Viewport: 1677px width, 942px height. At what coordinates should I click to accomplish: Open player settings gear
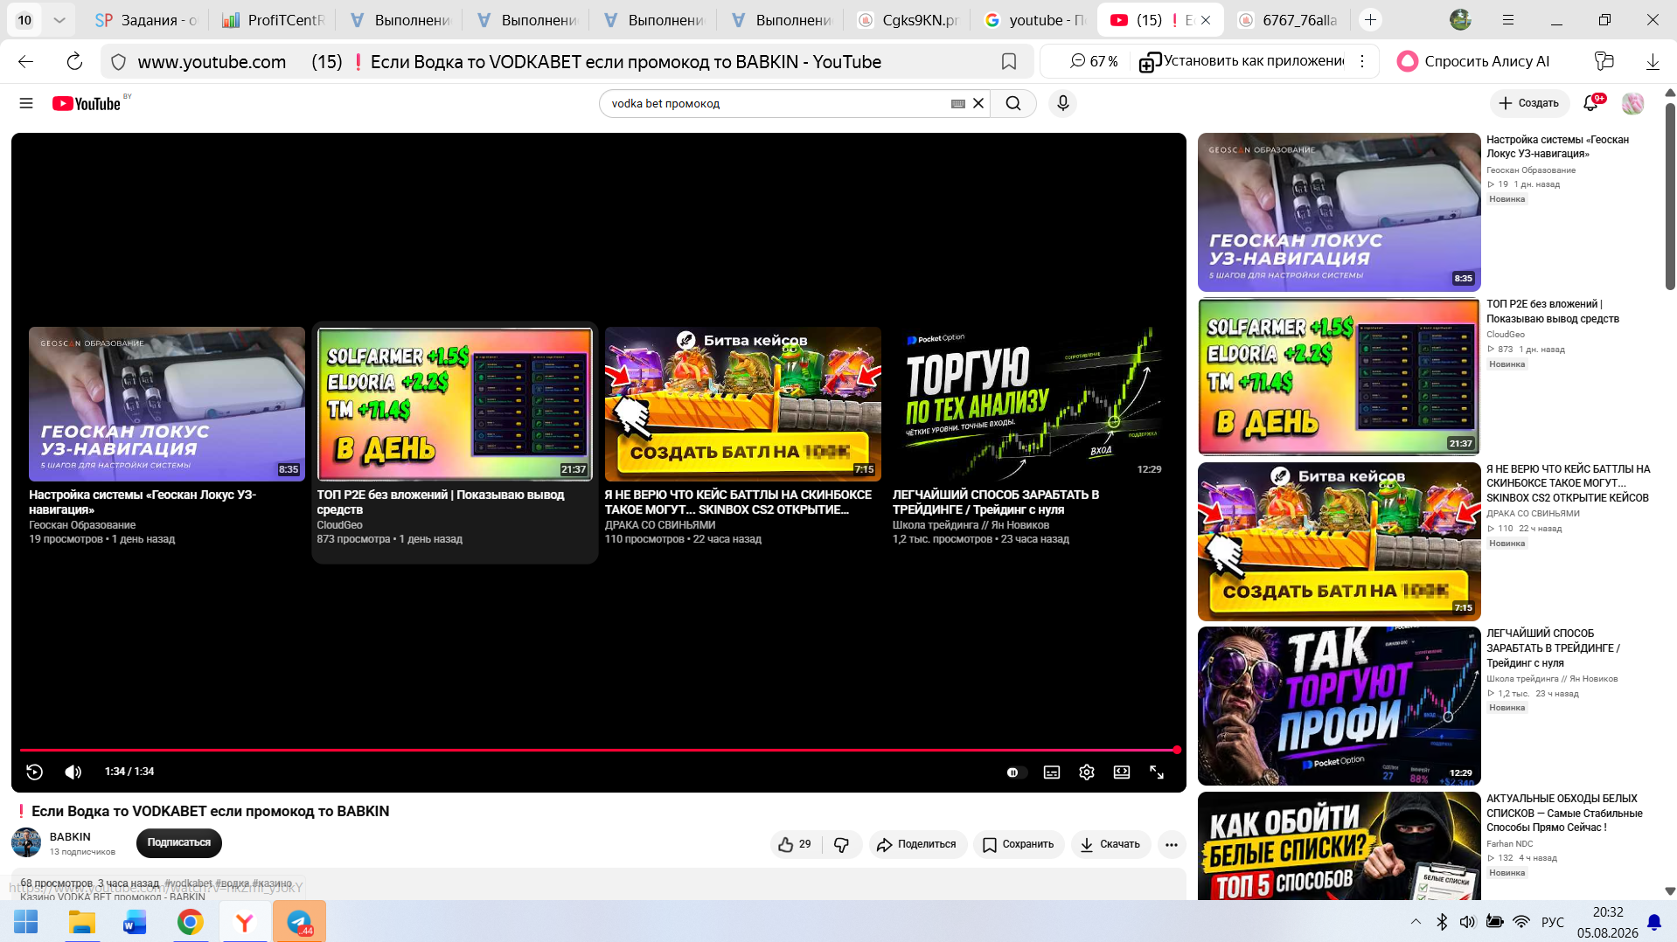(1087, 772)
